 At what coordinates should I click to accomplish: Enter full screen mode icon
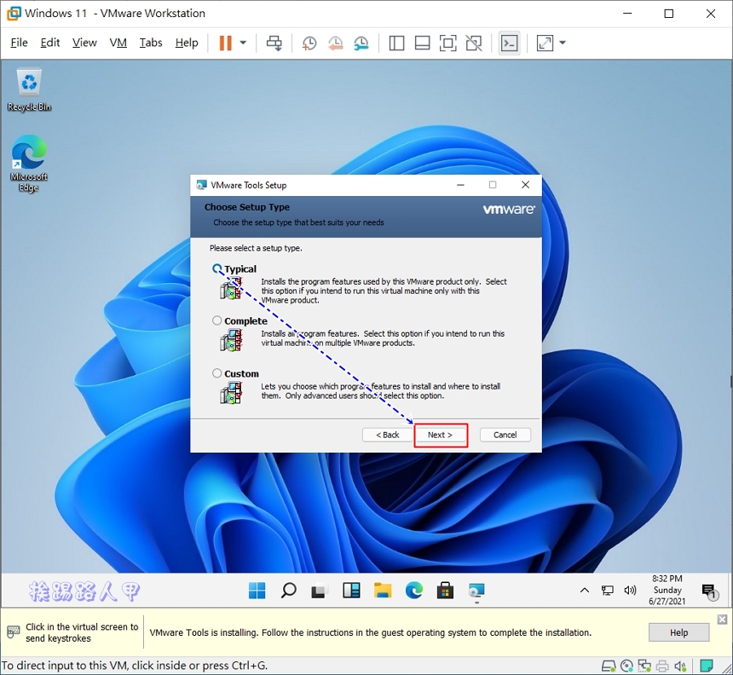pyautogui.click(x=448, y=43)
